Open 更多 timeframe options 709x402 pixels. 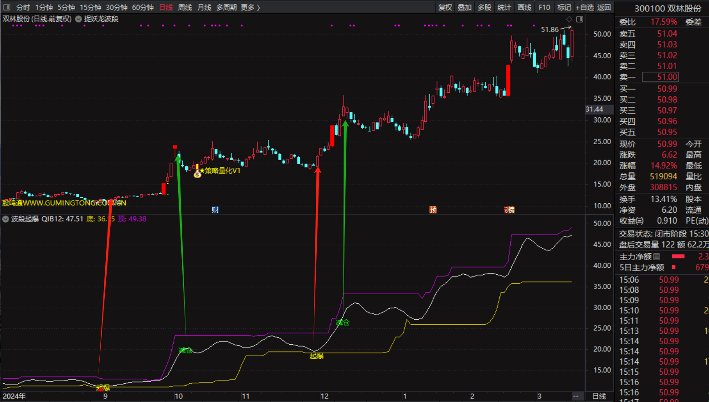[x=250, y=7]
